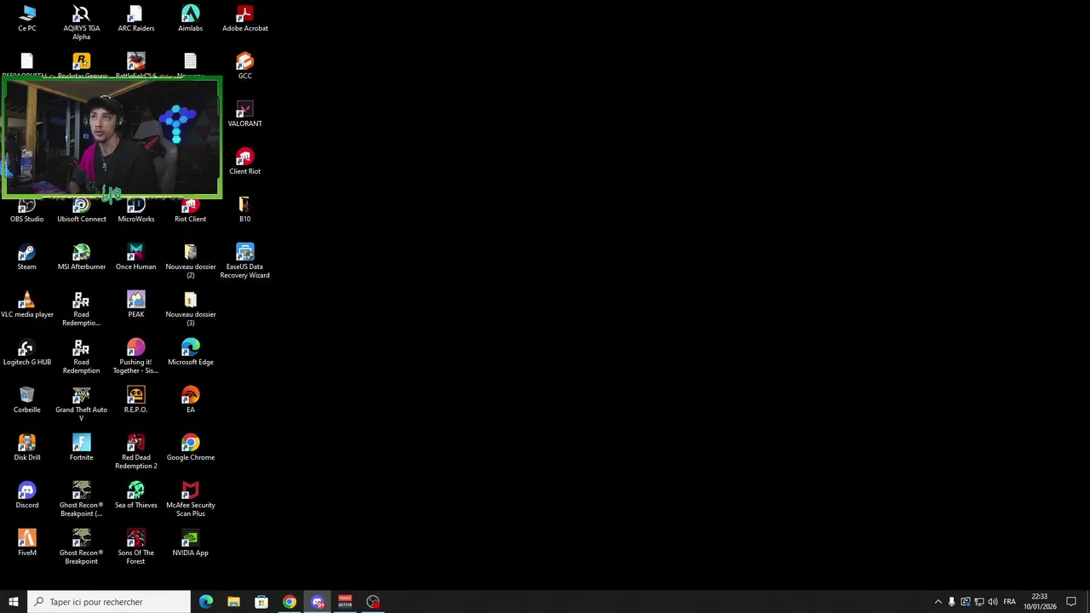Select the Nouveau dossier (2) folder
This screenshot has height=613, width=1090.
point(191,261)
